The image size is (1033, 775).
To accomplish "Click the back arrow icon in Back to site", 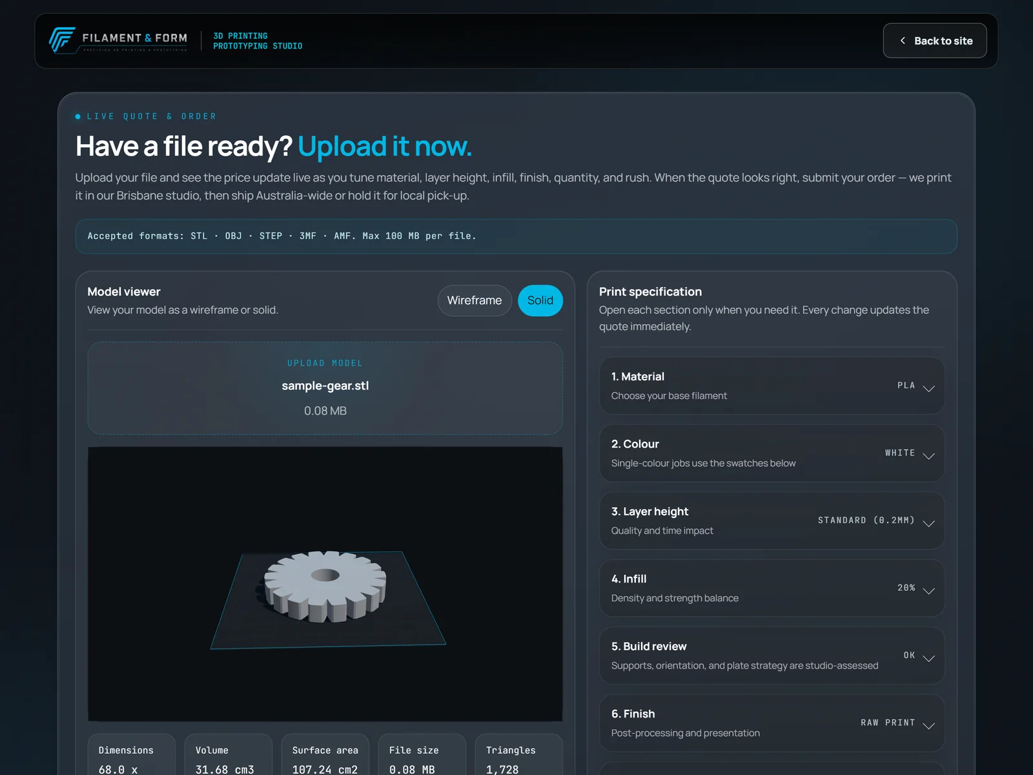I will 903,41.
